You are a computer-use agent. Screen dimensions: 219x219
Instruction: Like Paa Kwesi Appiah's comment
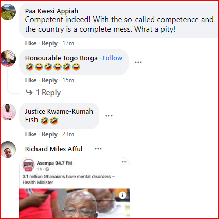31,43
